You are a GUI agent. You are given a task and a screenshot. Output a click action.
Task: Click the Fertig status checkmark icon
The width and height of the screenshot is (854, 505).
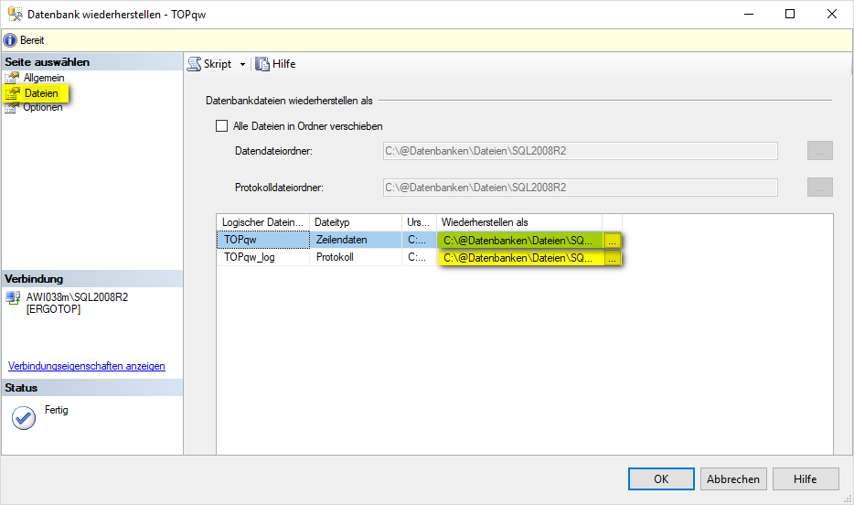coord(23,417)
